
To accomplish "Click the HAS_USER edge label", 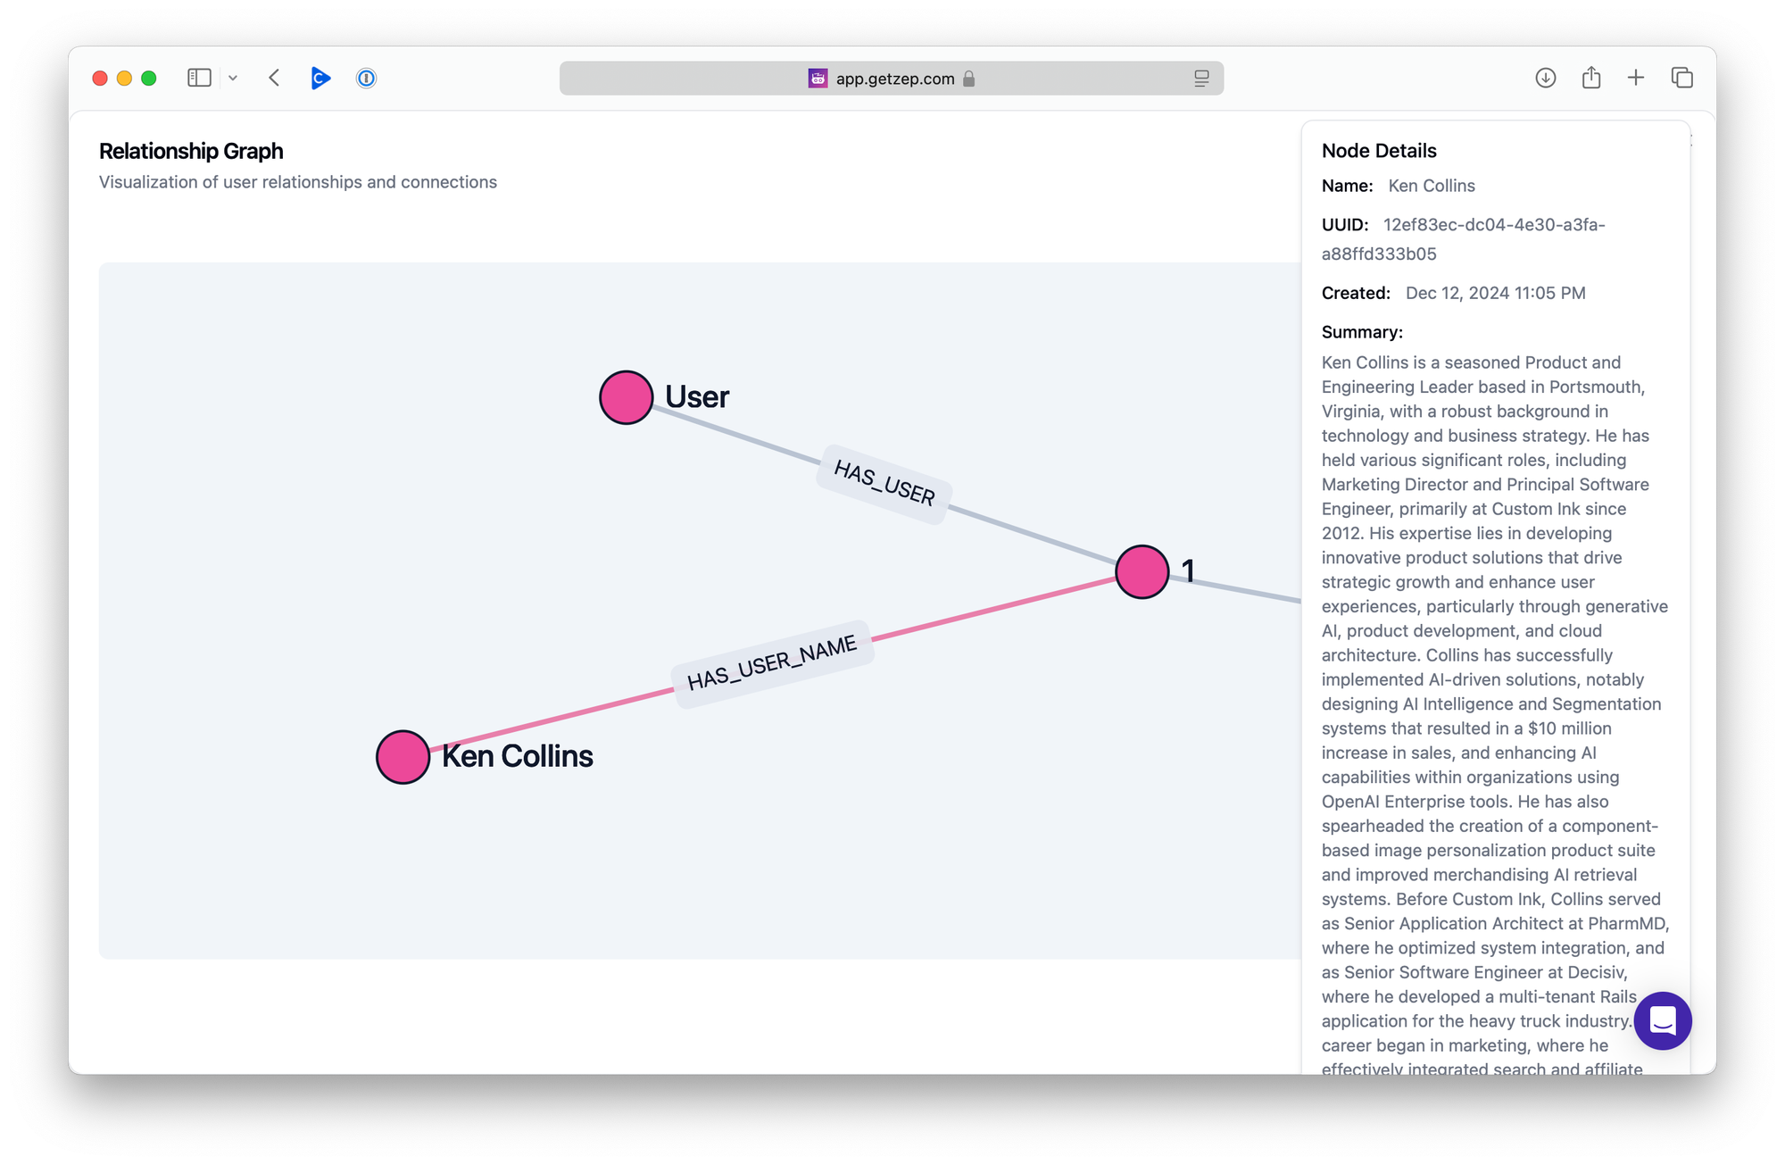I will click(884, 483).
